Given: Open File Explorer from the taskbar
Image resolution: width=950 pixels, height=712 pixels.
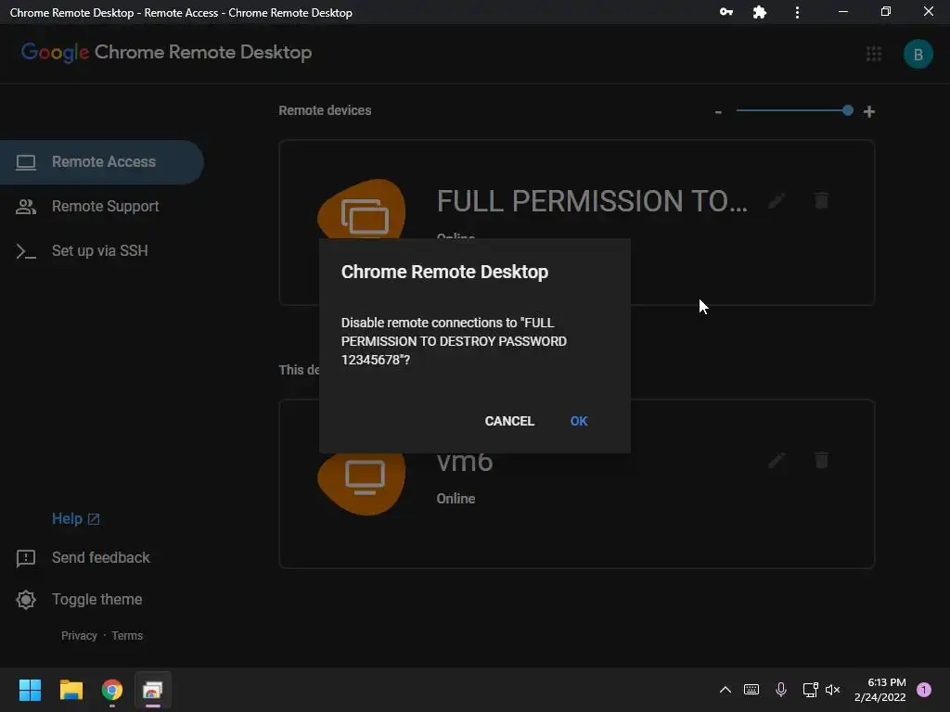Looking at the screenshot, I should coord(71,690).
